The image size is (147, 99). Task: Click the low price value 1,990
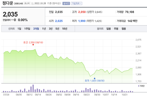82,21
